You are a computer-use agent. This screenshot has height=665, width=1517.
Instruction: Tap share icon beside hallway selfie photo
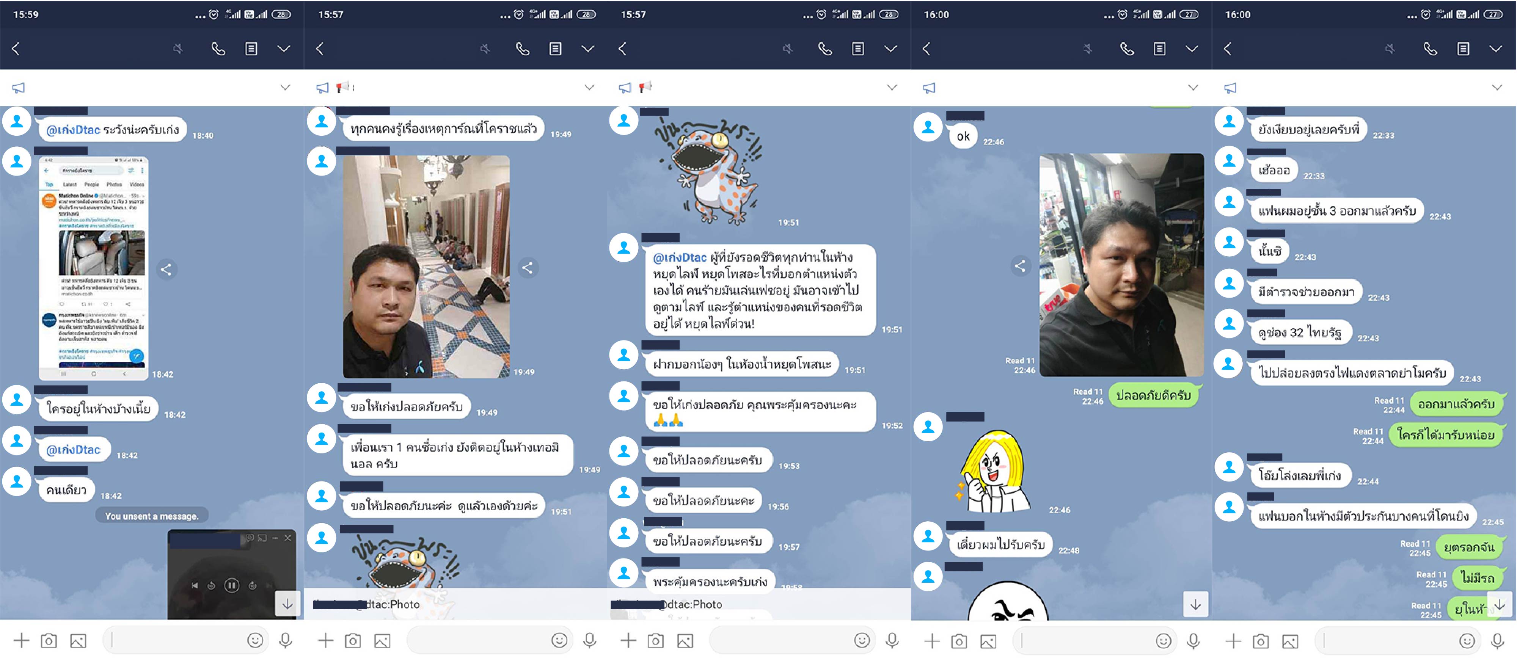528,268
